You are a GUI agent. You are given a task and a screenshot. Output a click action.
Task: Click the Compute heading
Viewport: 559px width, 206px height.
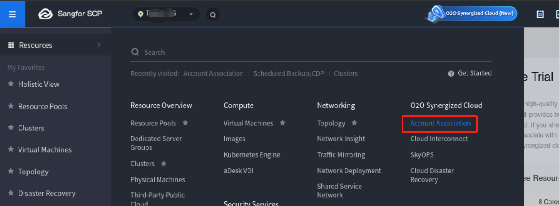point(238,105)
